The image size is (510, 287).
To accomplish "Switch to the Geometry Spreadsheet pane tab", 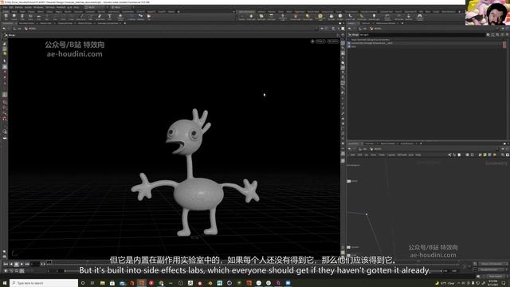I will point(109,23).
